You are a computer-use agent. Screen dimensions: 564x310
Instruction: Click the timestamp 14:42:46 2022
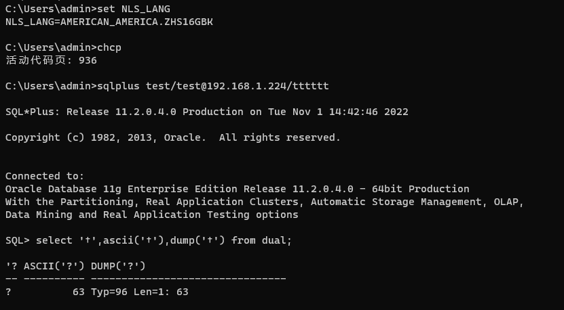coord(369,112)
